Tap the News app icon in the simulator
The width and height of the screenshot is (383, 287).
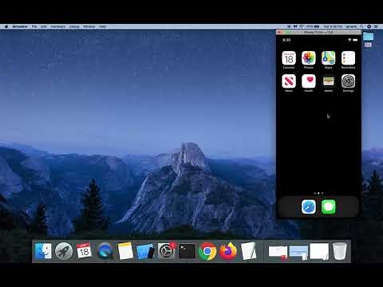click(289, 81)
